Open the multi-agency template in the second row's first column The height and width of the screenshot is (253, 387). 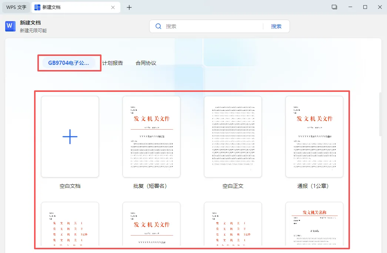70,224
